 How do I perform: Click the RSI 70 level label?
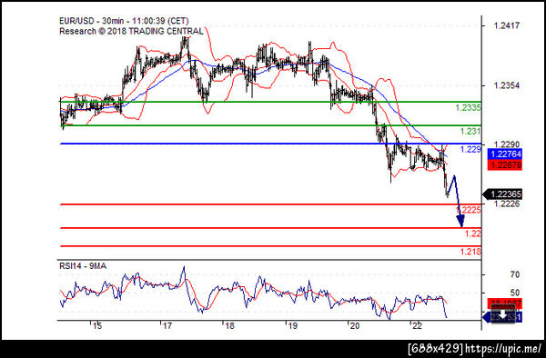[x=515, y=274]
